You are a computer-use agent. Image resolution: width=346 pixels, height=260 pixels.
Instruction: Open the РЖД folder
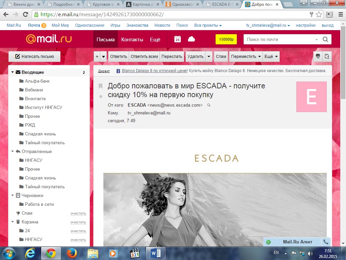click(30, 125)
